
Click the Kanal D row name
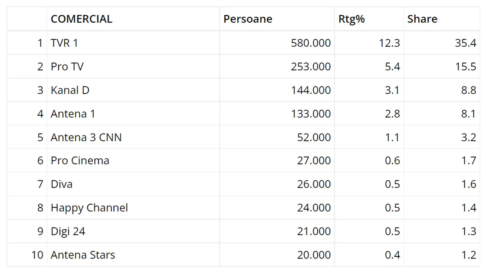coord(70,90)
